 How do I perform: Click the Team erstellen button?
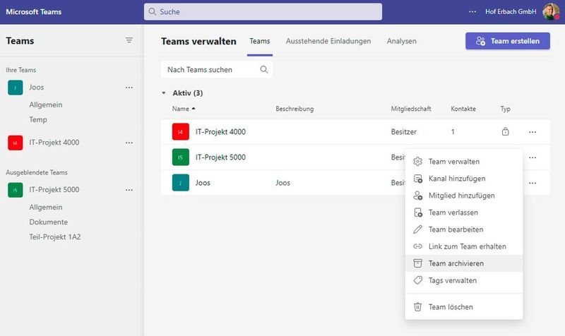(x=507, y=41)
